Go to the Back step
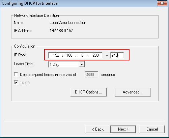The image size is (169, 138). pyautogui.click(x=98, y=129)
